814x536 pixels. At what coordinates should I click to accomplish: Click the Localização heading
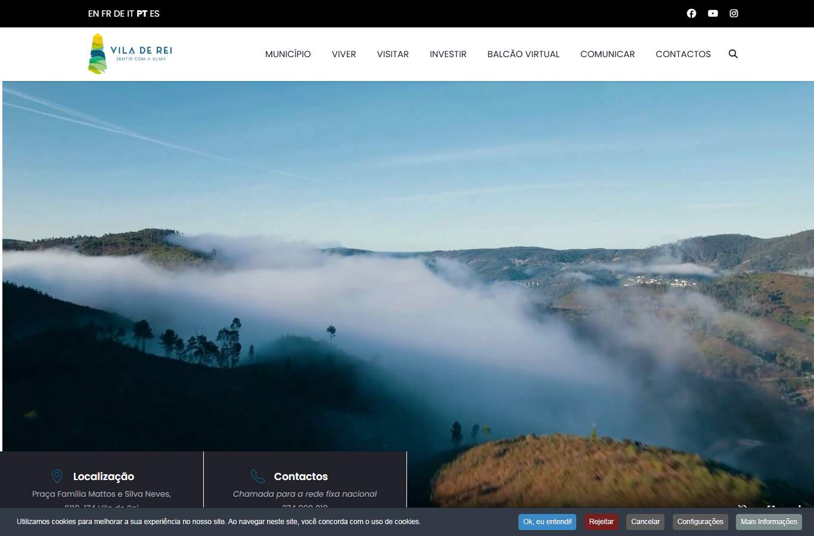[104, 476]
